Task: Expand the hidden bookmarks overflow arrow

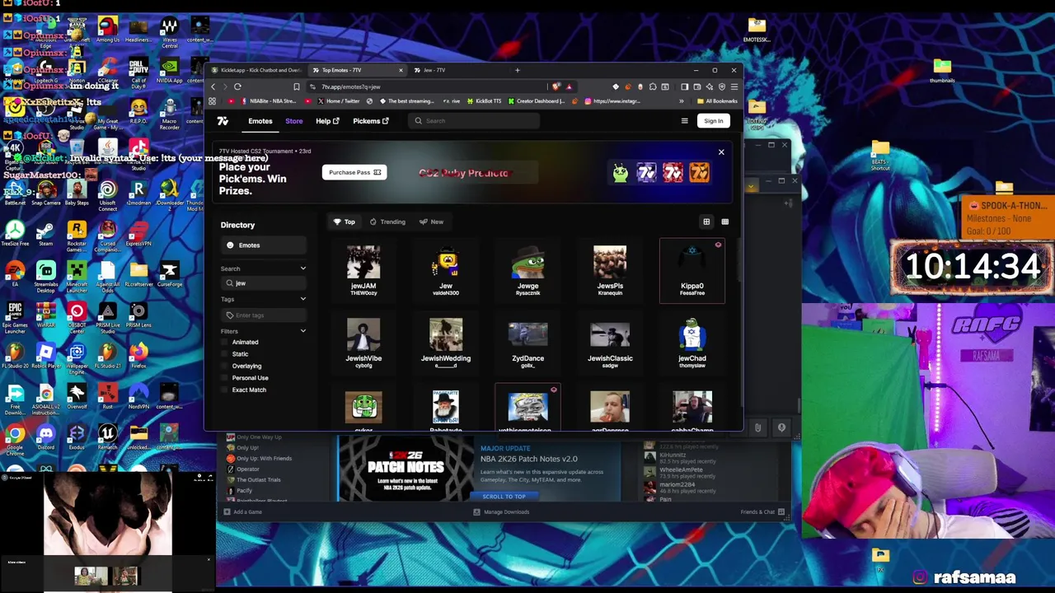Action: pos(682,101)
